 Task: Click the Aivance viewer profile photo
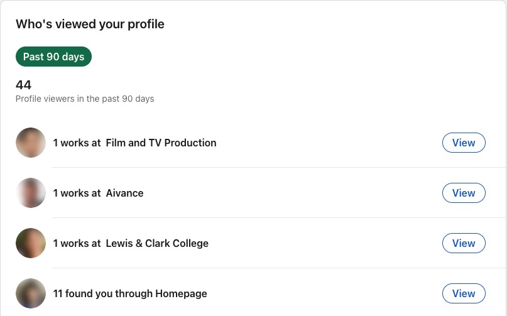(31, 193)
